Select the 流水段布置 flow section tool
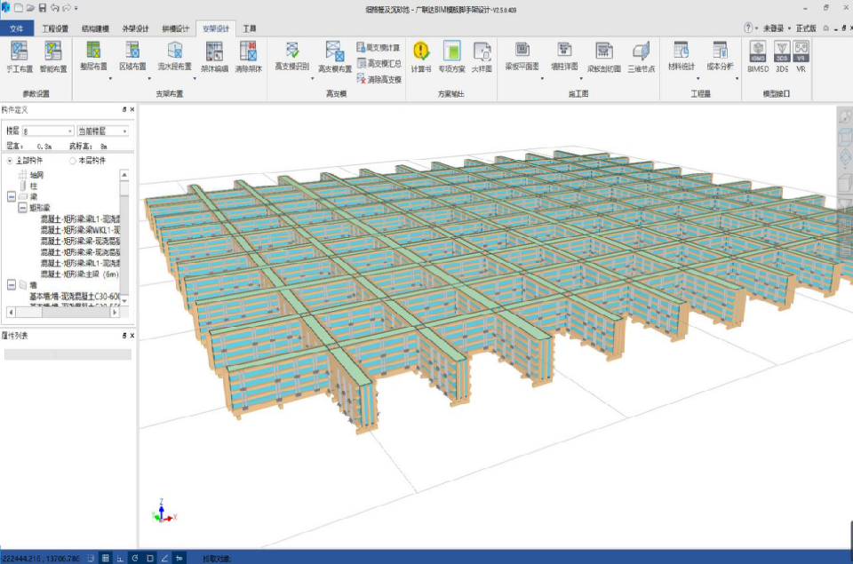Image resolution: width=853 pixels, height=564 pixels. coord(175,55)
